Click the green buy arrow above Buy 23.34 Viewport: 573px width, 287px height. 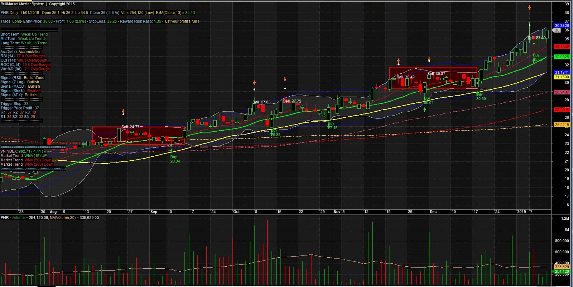tap(171, 151)
